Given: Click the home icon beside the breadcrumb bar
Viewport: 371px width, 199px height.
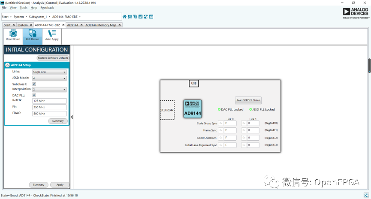Looking at the screenshot, I should click(125, 17).
